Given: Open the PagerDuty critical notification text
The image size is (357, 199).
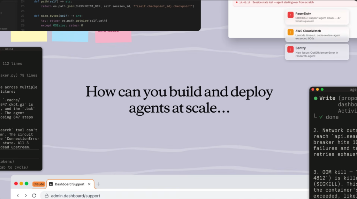Looking at the screenshot, I should 318,19.
